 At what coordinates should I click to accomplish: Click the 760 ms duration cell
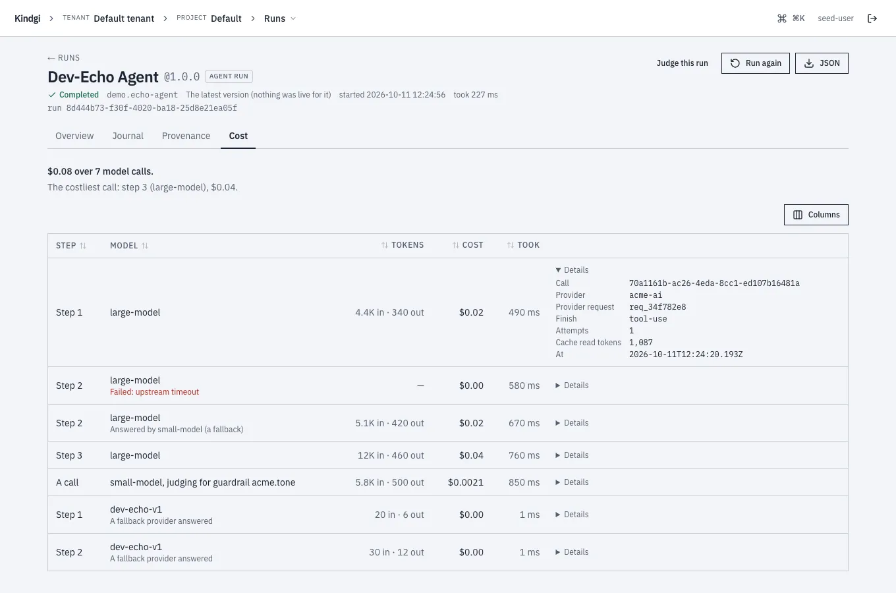[x=524, y=455]
